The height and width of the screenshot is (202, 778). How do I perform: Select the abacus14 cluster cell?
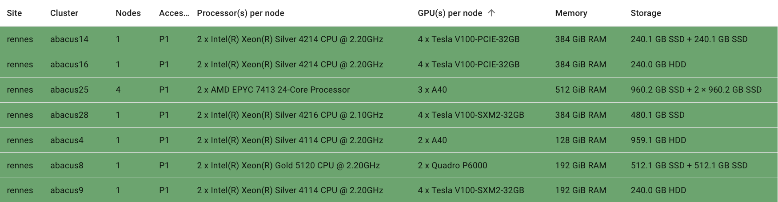[x=69, y=39]
